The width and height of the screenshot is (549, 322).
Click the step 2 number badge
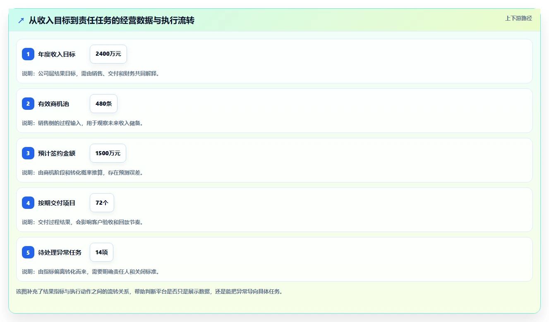pos(28,104)
